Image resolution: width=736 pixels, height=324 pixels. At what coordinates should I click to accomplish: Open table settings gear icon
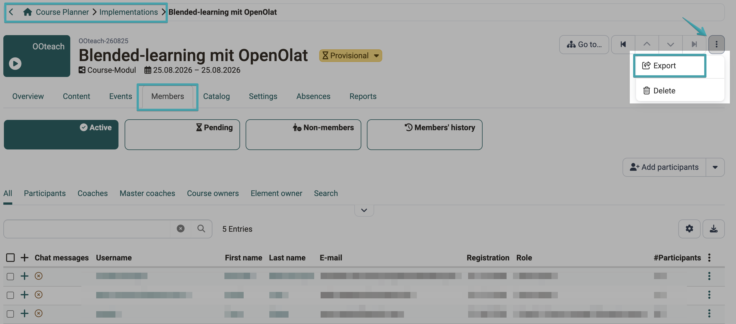pos(689,229)
